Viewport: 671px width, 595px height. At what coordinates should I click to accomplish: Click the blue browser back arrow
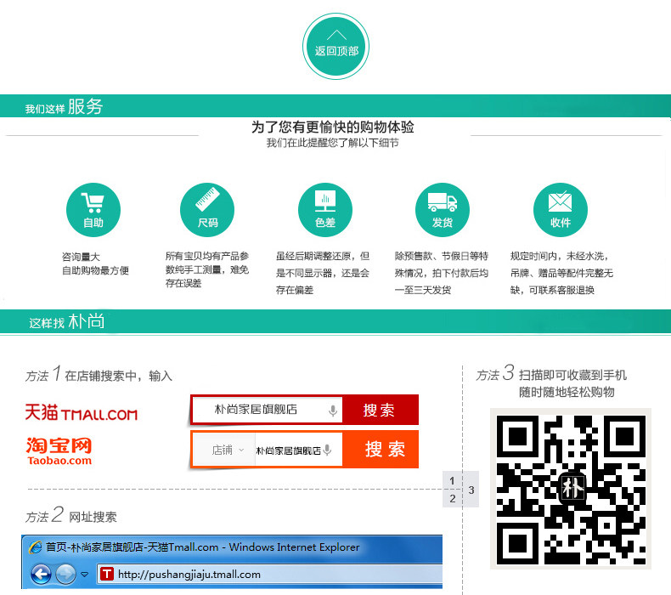coord(41,574)
